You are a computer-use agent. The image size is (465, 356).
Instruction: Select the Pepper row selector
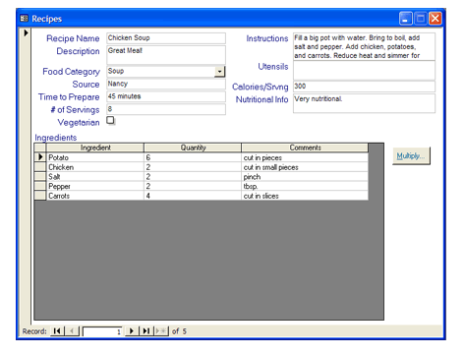tap(40, 186)
